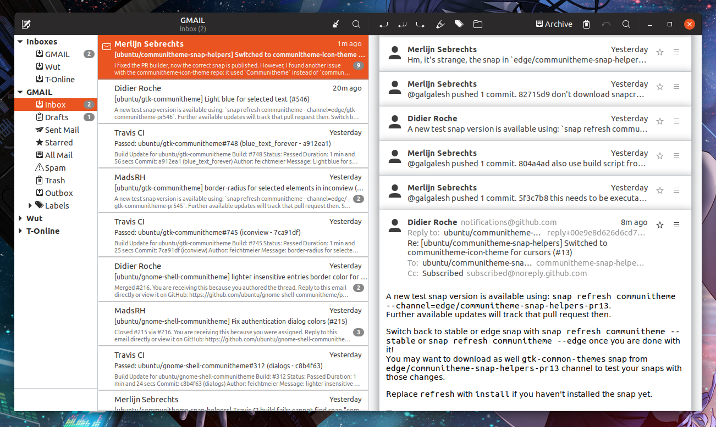Open the Outbox folder

pyautogui.click(x=56, y=193)
